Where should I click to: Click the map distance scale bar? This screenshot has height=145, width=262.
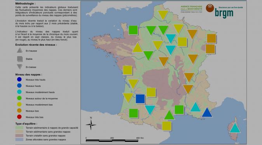(x=112, y=141)
